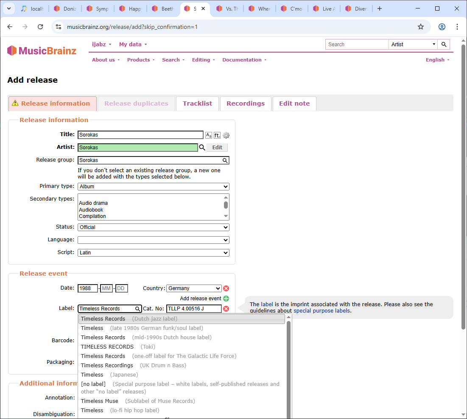Close the active Sorokas tab
The image size is (467, 419).
203,8
